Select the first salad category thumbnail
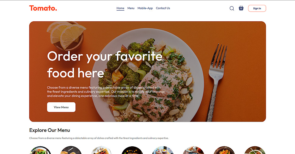This screenshot has width=295, height=154. pos(40,150)
